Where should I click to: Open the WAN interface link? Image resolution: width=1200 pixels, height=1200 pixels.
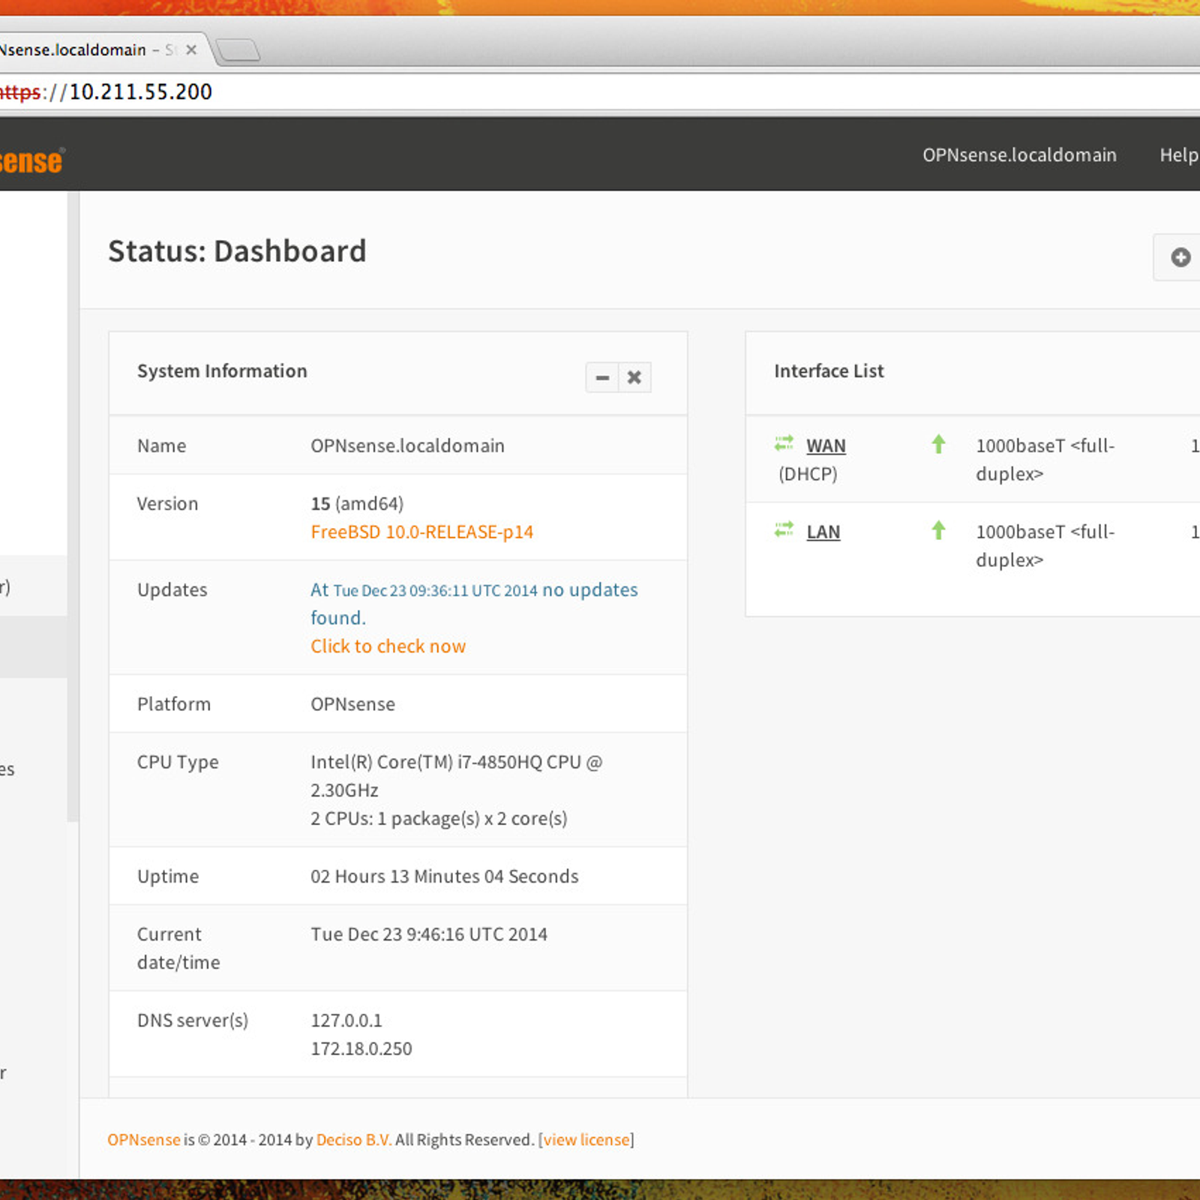(x=826, y=445)
